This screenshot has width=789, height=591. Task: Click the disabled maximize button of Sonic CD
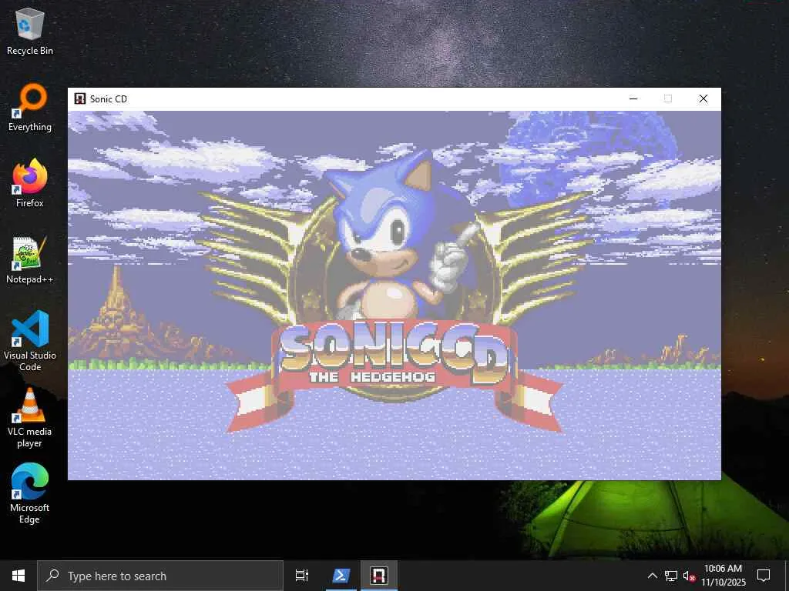tap(668, 98)
